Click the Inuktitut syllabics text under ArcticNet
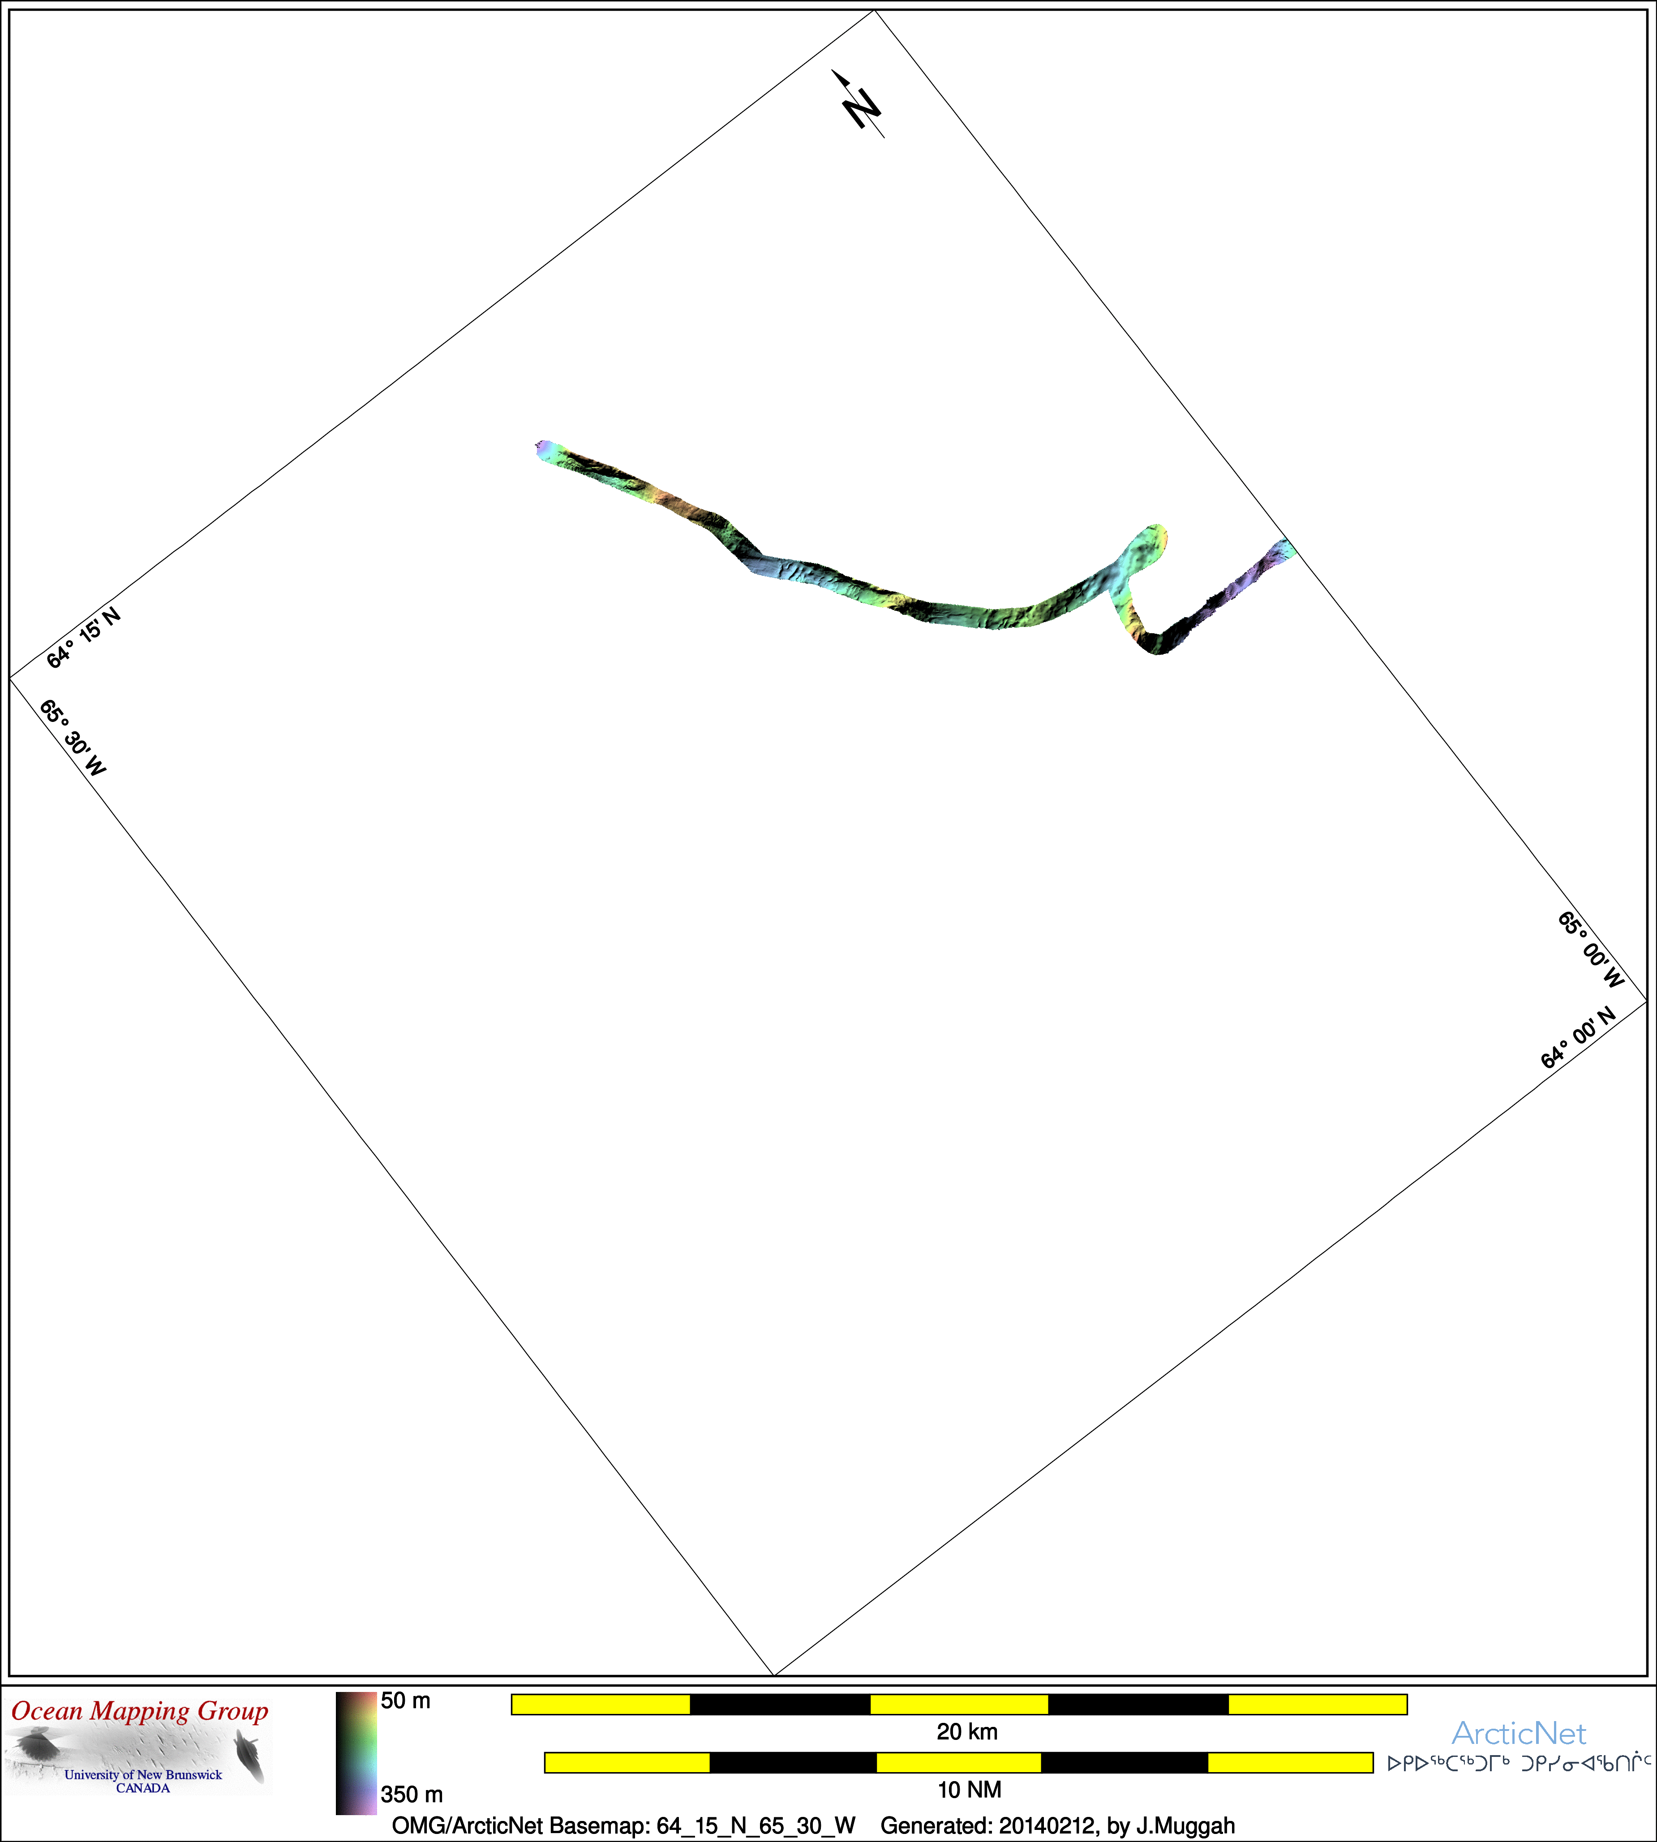This screenshot has height=1842, width=1657. [1519, 1764]
